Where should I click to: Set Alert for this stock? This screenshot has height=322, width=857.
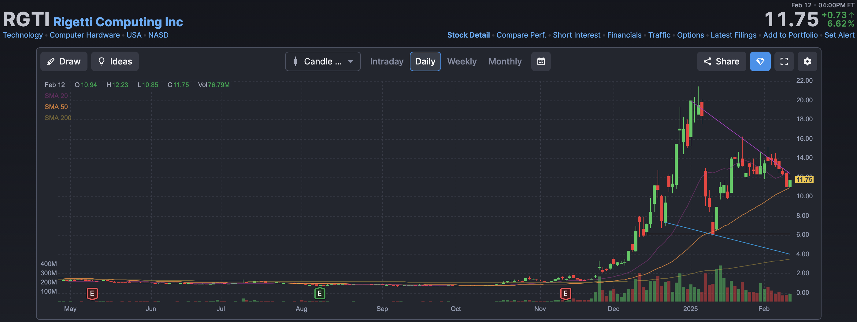tap(839, 35)
